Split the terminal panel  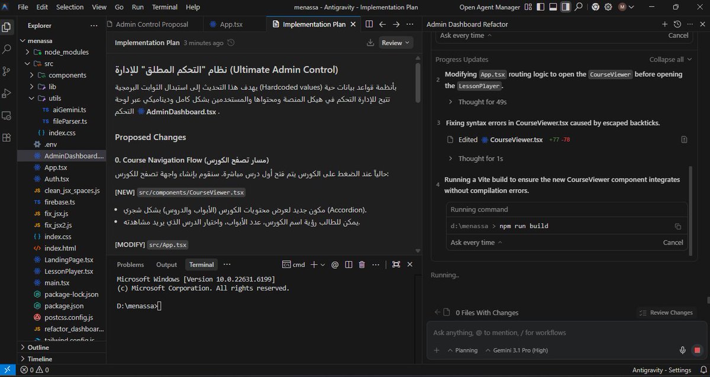click(347, 265)
